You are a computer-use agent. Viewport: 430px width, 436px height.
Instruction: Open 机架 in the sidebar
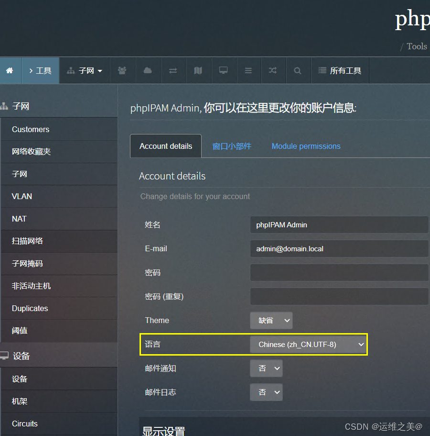[x=59, y=401]
